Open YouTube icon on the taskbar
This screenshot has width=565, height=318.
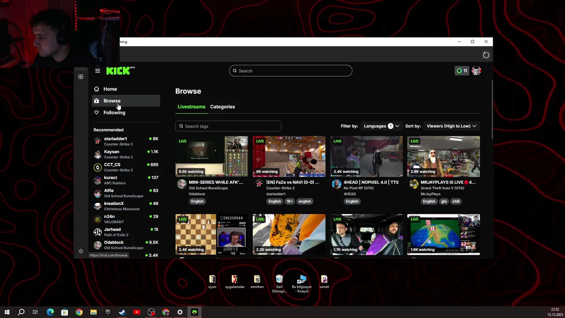pos(137,312)
